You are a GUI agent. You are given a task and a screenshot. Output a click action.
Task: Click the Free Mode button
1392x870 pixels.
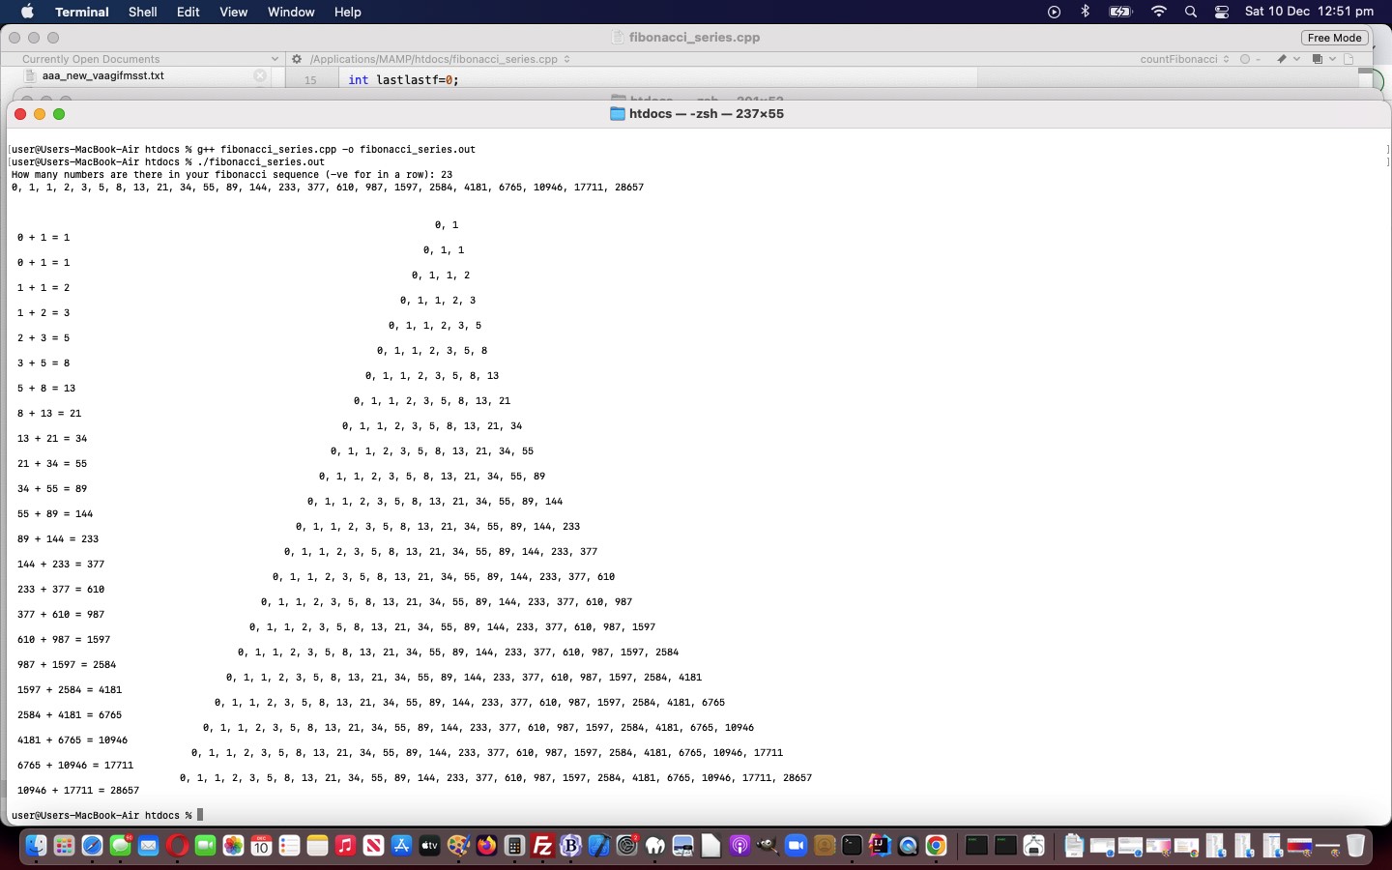click(x=1333, y=38)
